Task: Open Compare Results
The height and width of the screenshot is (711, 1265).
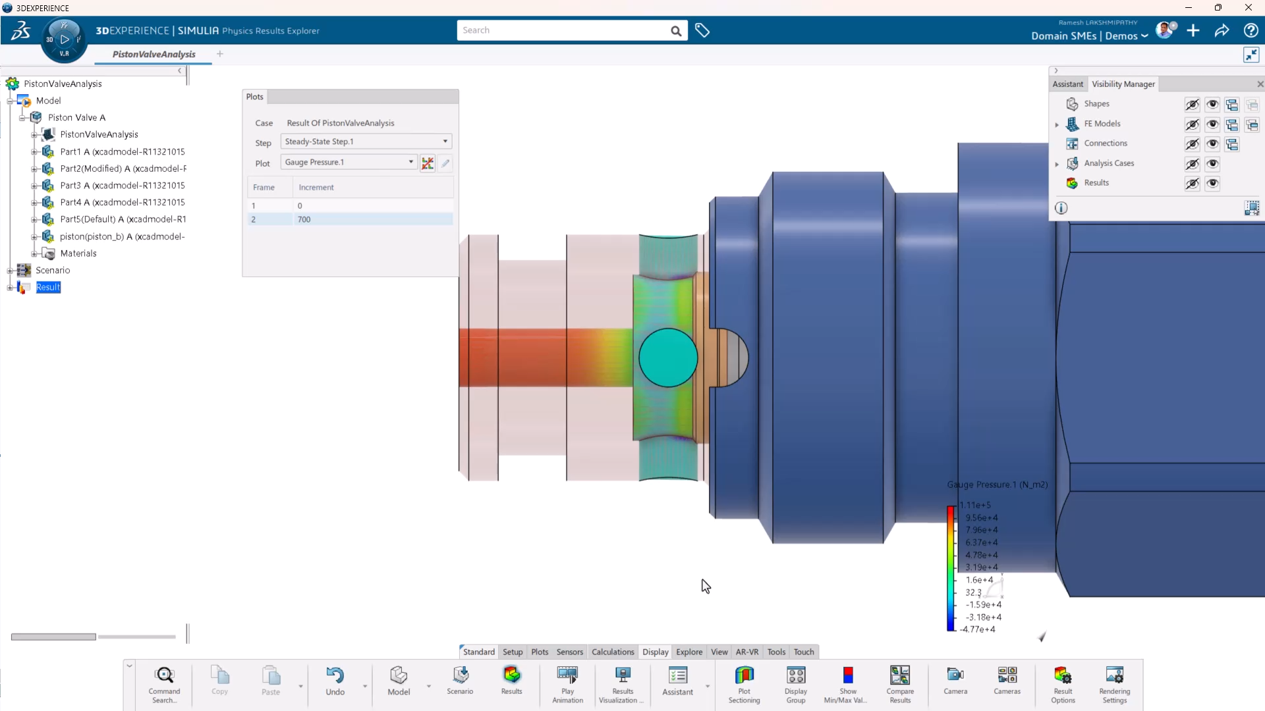Action: [900, 684]
